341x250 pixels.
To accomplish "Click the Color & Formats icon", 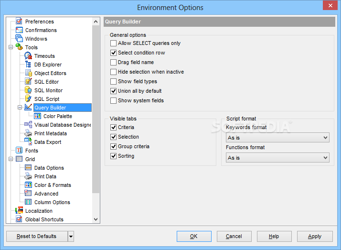I will pos(28,185).
